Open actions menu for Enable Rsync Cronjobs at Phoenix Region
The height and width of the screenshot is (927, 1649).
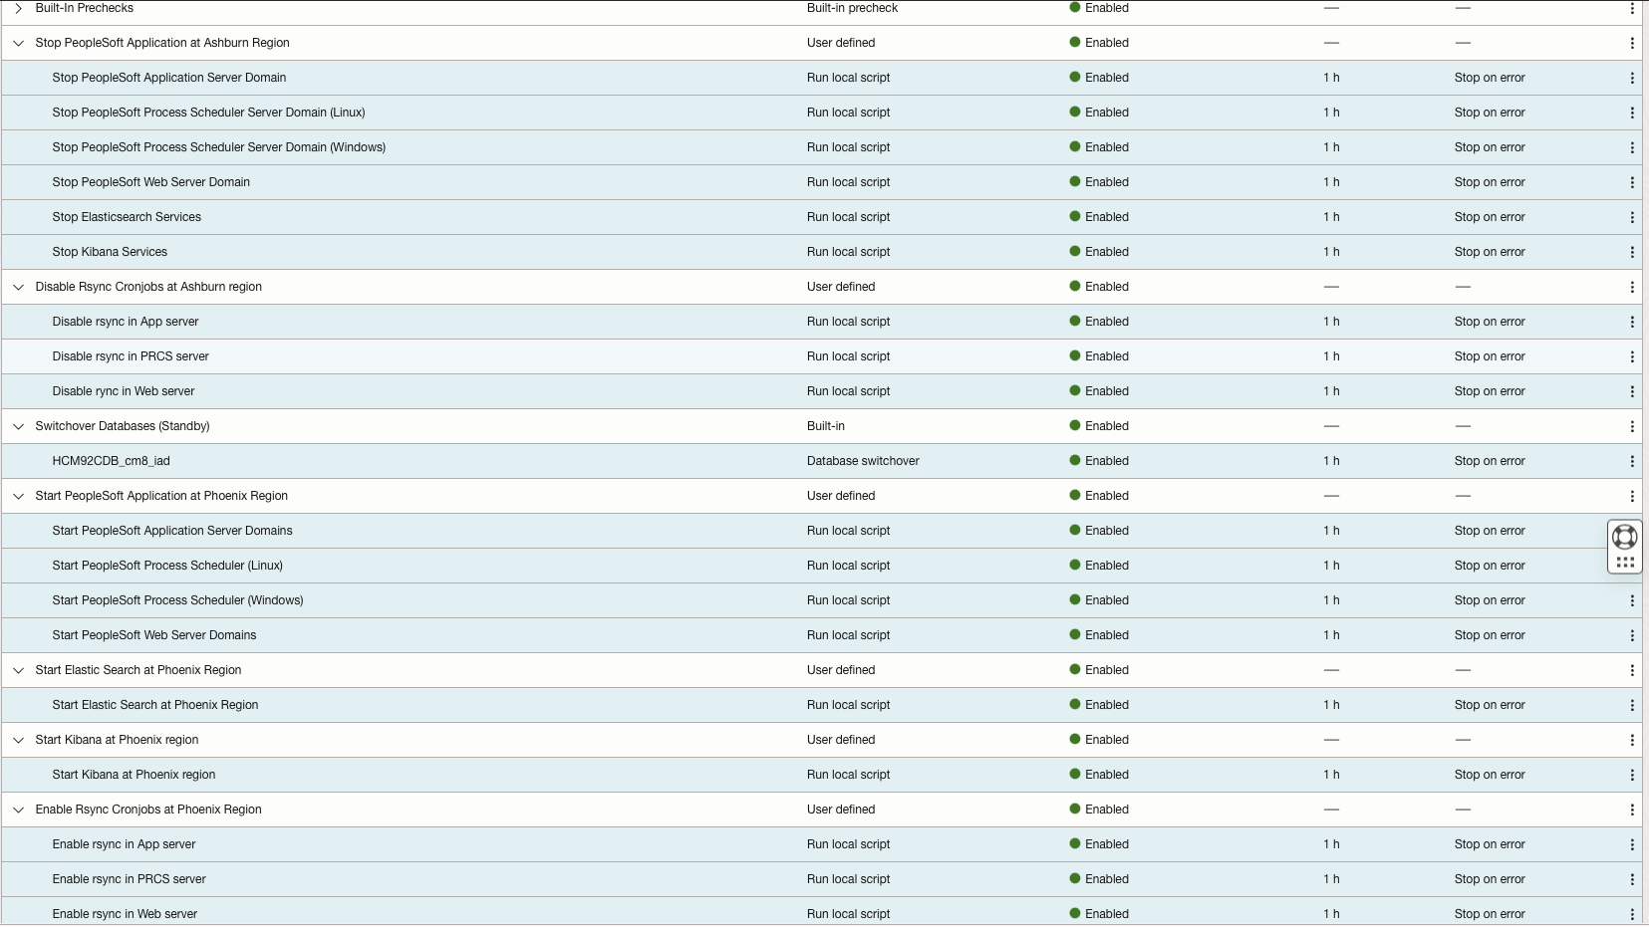pyautogui.click(x=1632, y=810)
